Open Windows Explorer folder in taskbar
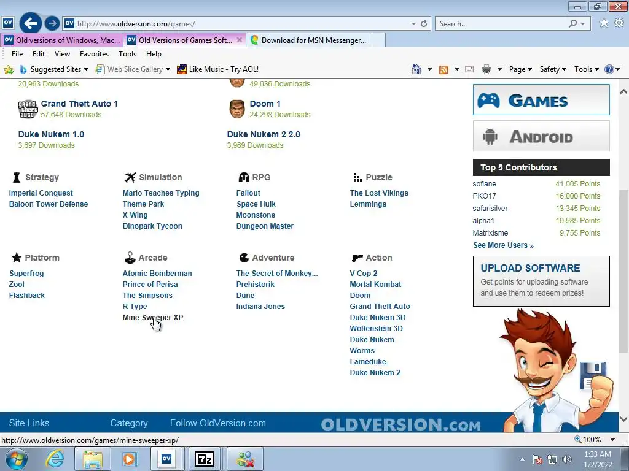629x471 pixels. click(93, 459)
